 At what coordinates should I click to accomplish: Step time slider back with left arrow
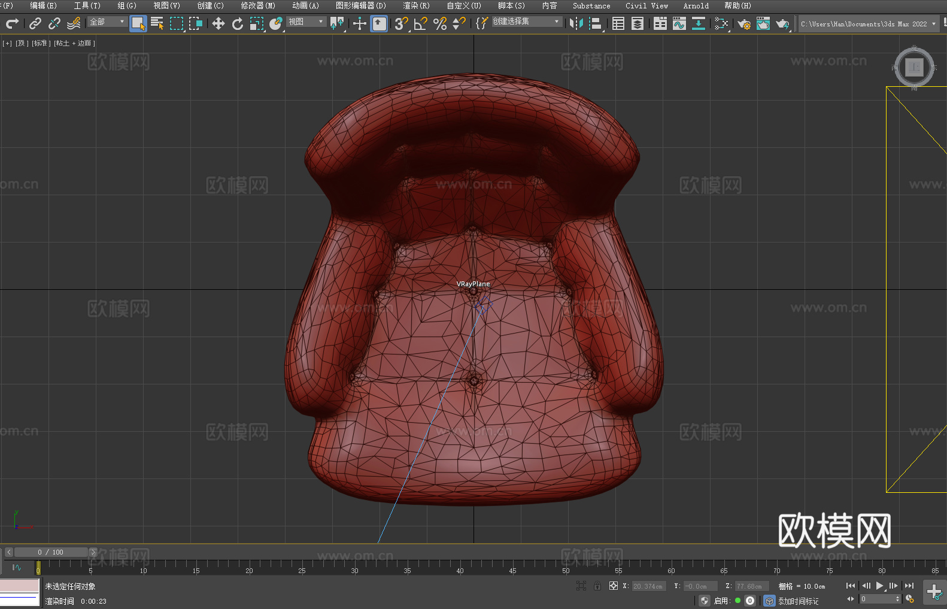pos(8,552)
